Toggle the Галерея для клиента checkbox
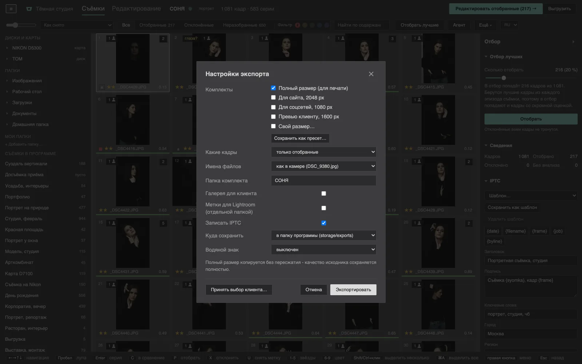Screen dimensions: 582x364 click(x=324, y=194)
